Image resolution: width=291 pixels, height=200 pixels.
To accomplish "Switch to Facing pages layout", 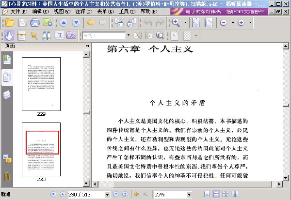I will pos(235,194).
